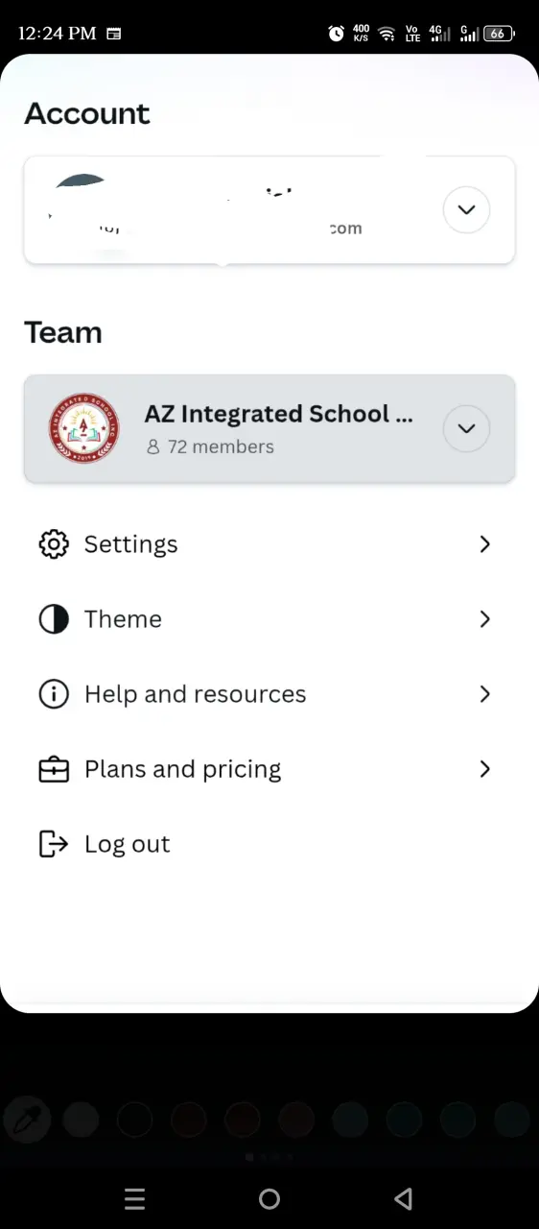Screen dimensions: 539x1229
Task: Pick the black color swatch below
Action: coord(134,1120)
